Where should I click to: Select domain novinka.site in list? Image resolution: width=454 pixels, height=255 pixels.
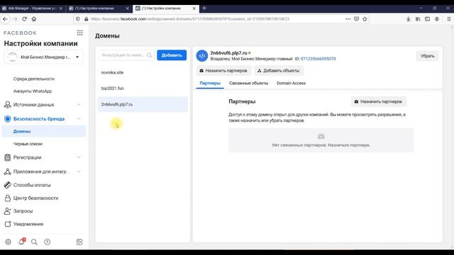[x=143, y=72]
